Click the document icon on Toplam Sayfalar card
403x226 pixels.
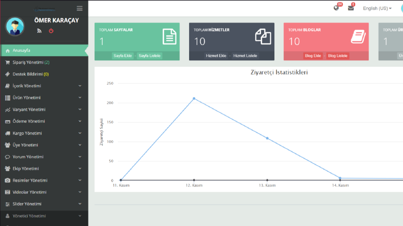pyautogui.click(x=169, y=37)
